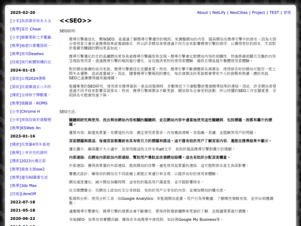This screenshot has height=226, width=301.
Task: Open the [教學]運用AI圖像生成 article
Action: pos(29,177)
